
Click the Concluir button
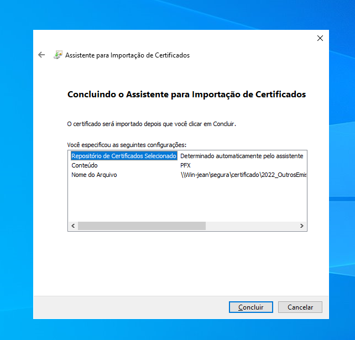click(251, 307)
